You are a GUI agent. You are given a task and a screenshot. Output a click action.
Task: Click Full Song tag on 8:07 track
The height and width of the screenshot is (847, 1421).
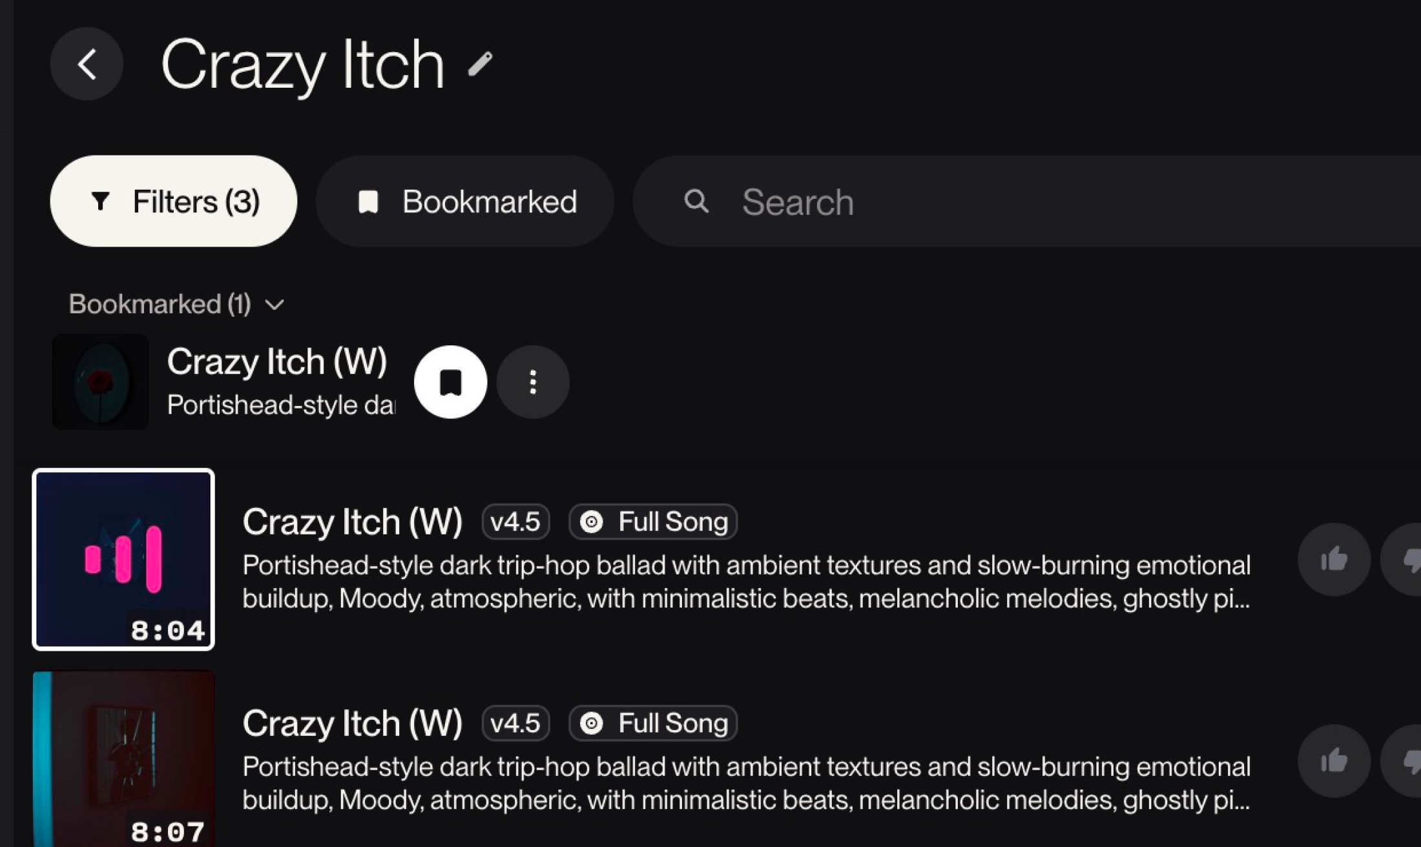(x=653, y=723)
